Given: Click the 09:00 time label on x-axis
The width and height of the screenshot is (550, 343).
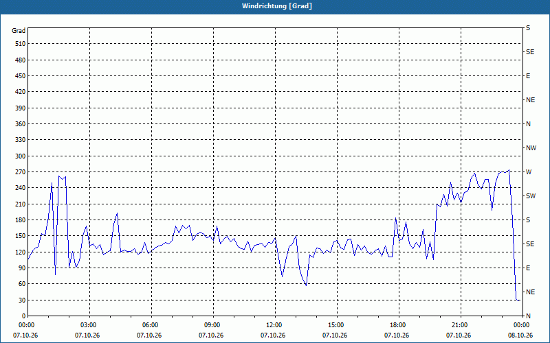Looking at the screenshot, I should pos(213,325).
